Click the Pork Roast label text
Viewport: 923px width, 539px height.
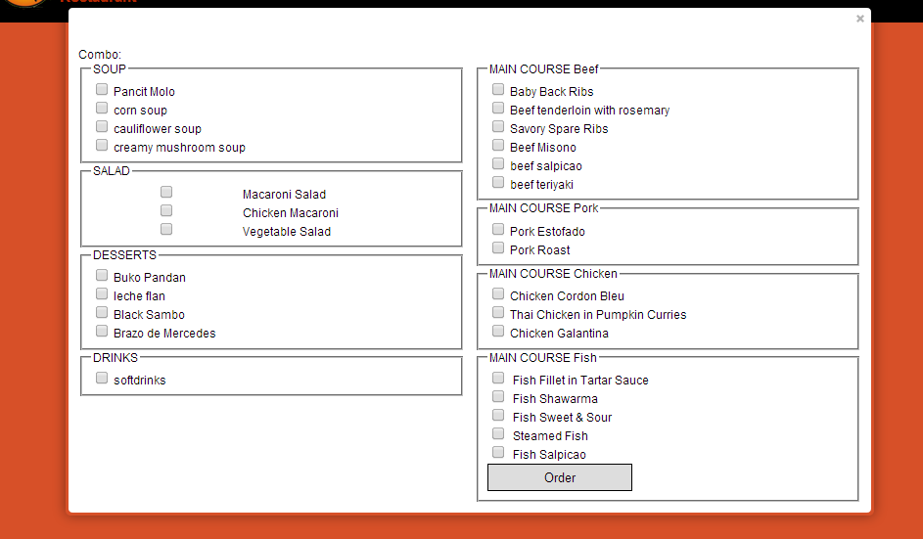[x=539, y=250]
